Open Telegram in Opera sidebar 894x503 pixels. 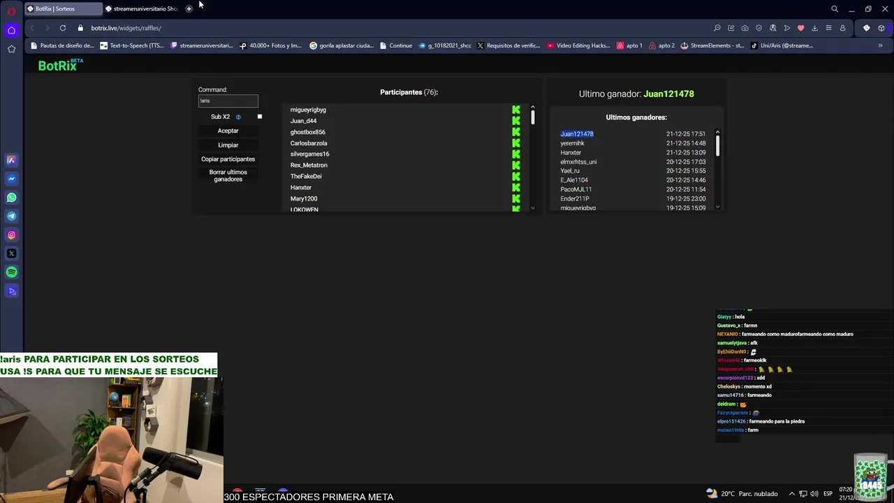click(11, 217)
